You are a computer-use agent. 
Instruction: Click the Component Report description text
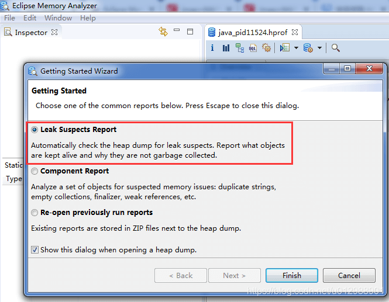click(154, 192)
